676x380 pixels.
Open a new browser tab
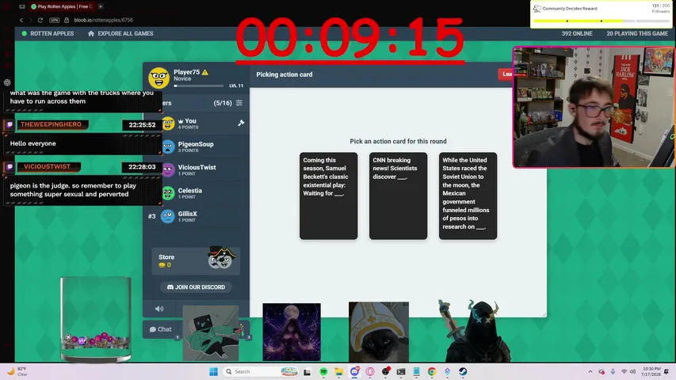click(x=101, y=6)
